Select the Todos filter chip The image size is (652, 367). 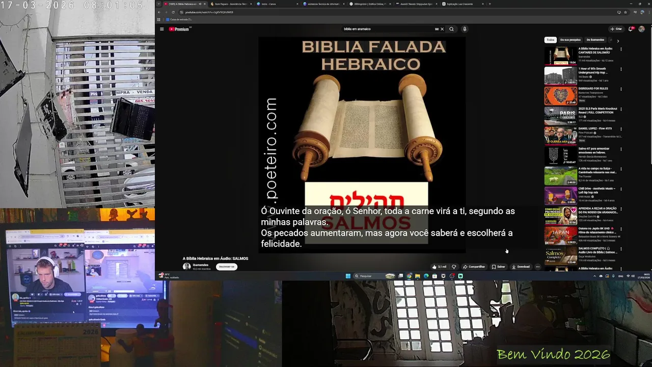(551, 40)
